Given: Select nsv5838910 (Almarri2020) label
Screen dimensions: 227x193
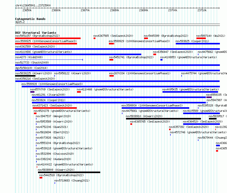Looking at the screenshot, I should coord(144,116).
